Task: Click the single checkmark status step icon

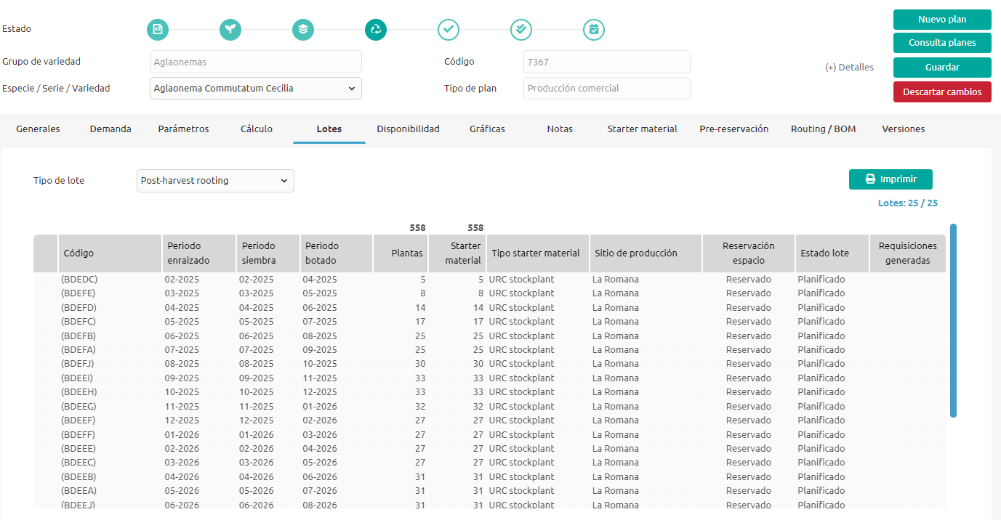Action: coord(449,30)
